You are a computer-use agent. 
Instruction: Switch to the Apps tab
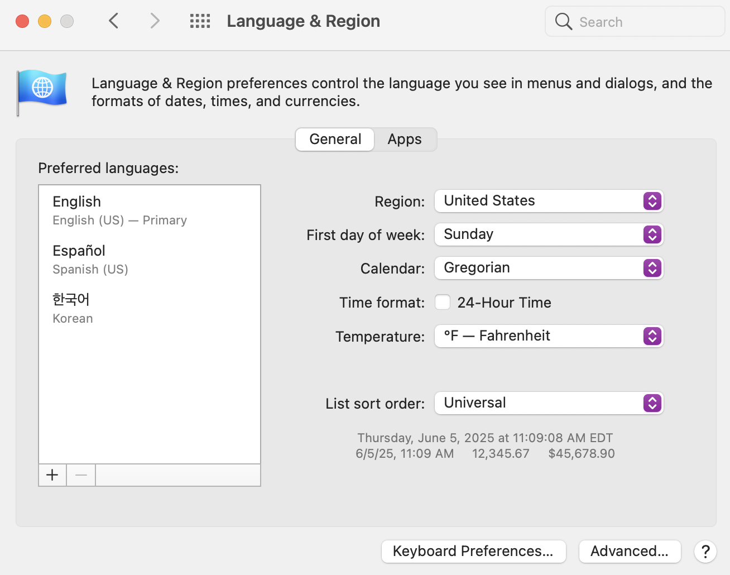405,140
